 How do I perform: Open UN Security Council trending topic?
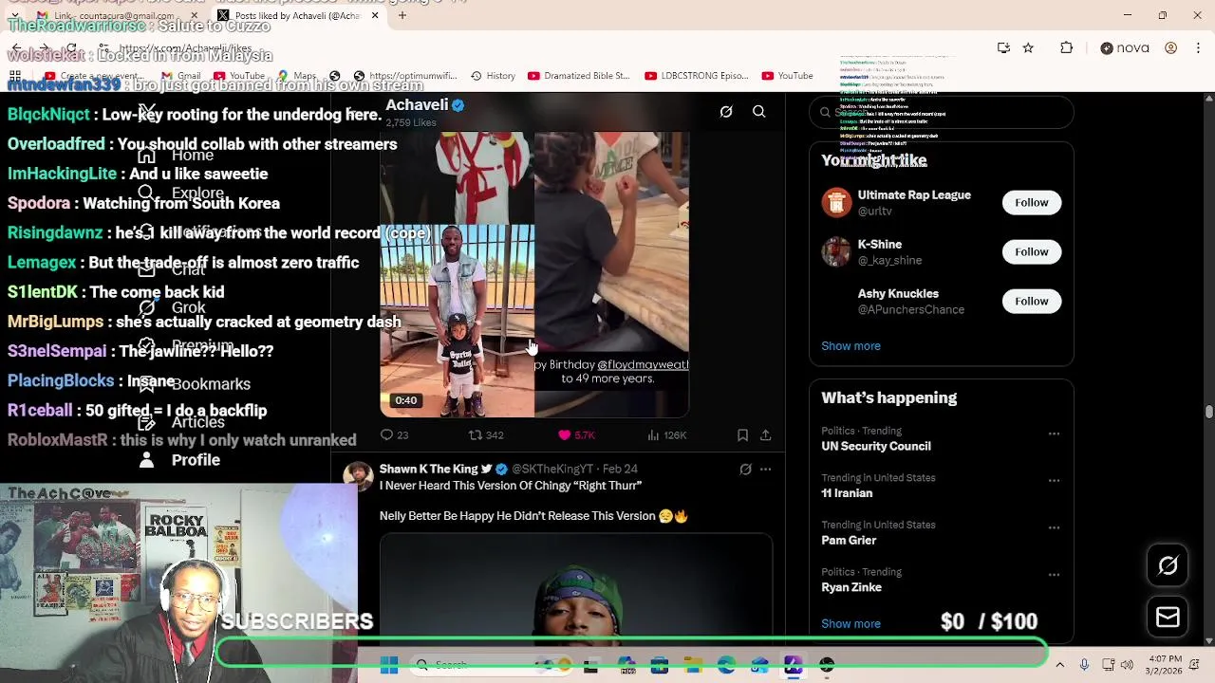[x=876, y=446]
